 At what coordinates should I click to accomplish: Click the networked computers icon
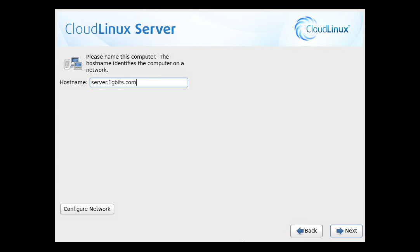[x=73, y=64]
